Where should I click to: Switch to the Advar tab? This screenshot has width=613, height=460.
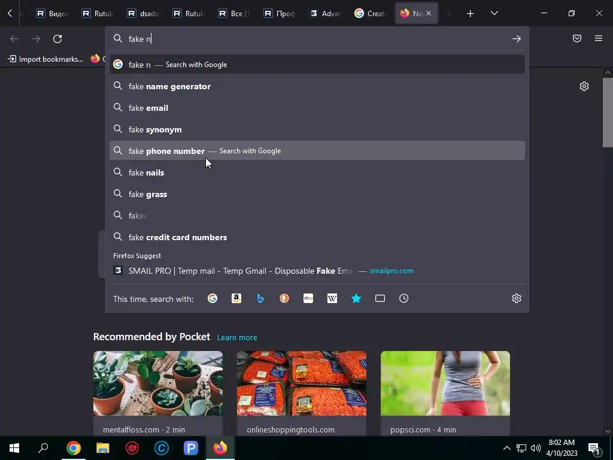tap(325, 14)
